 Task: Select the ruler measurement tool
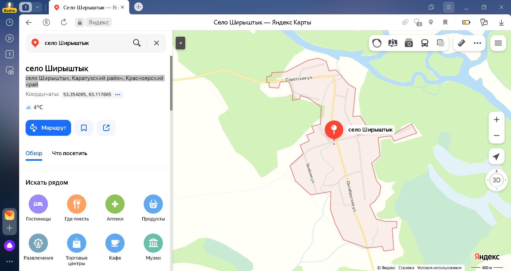pos(461,43)
